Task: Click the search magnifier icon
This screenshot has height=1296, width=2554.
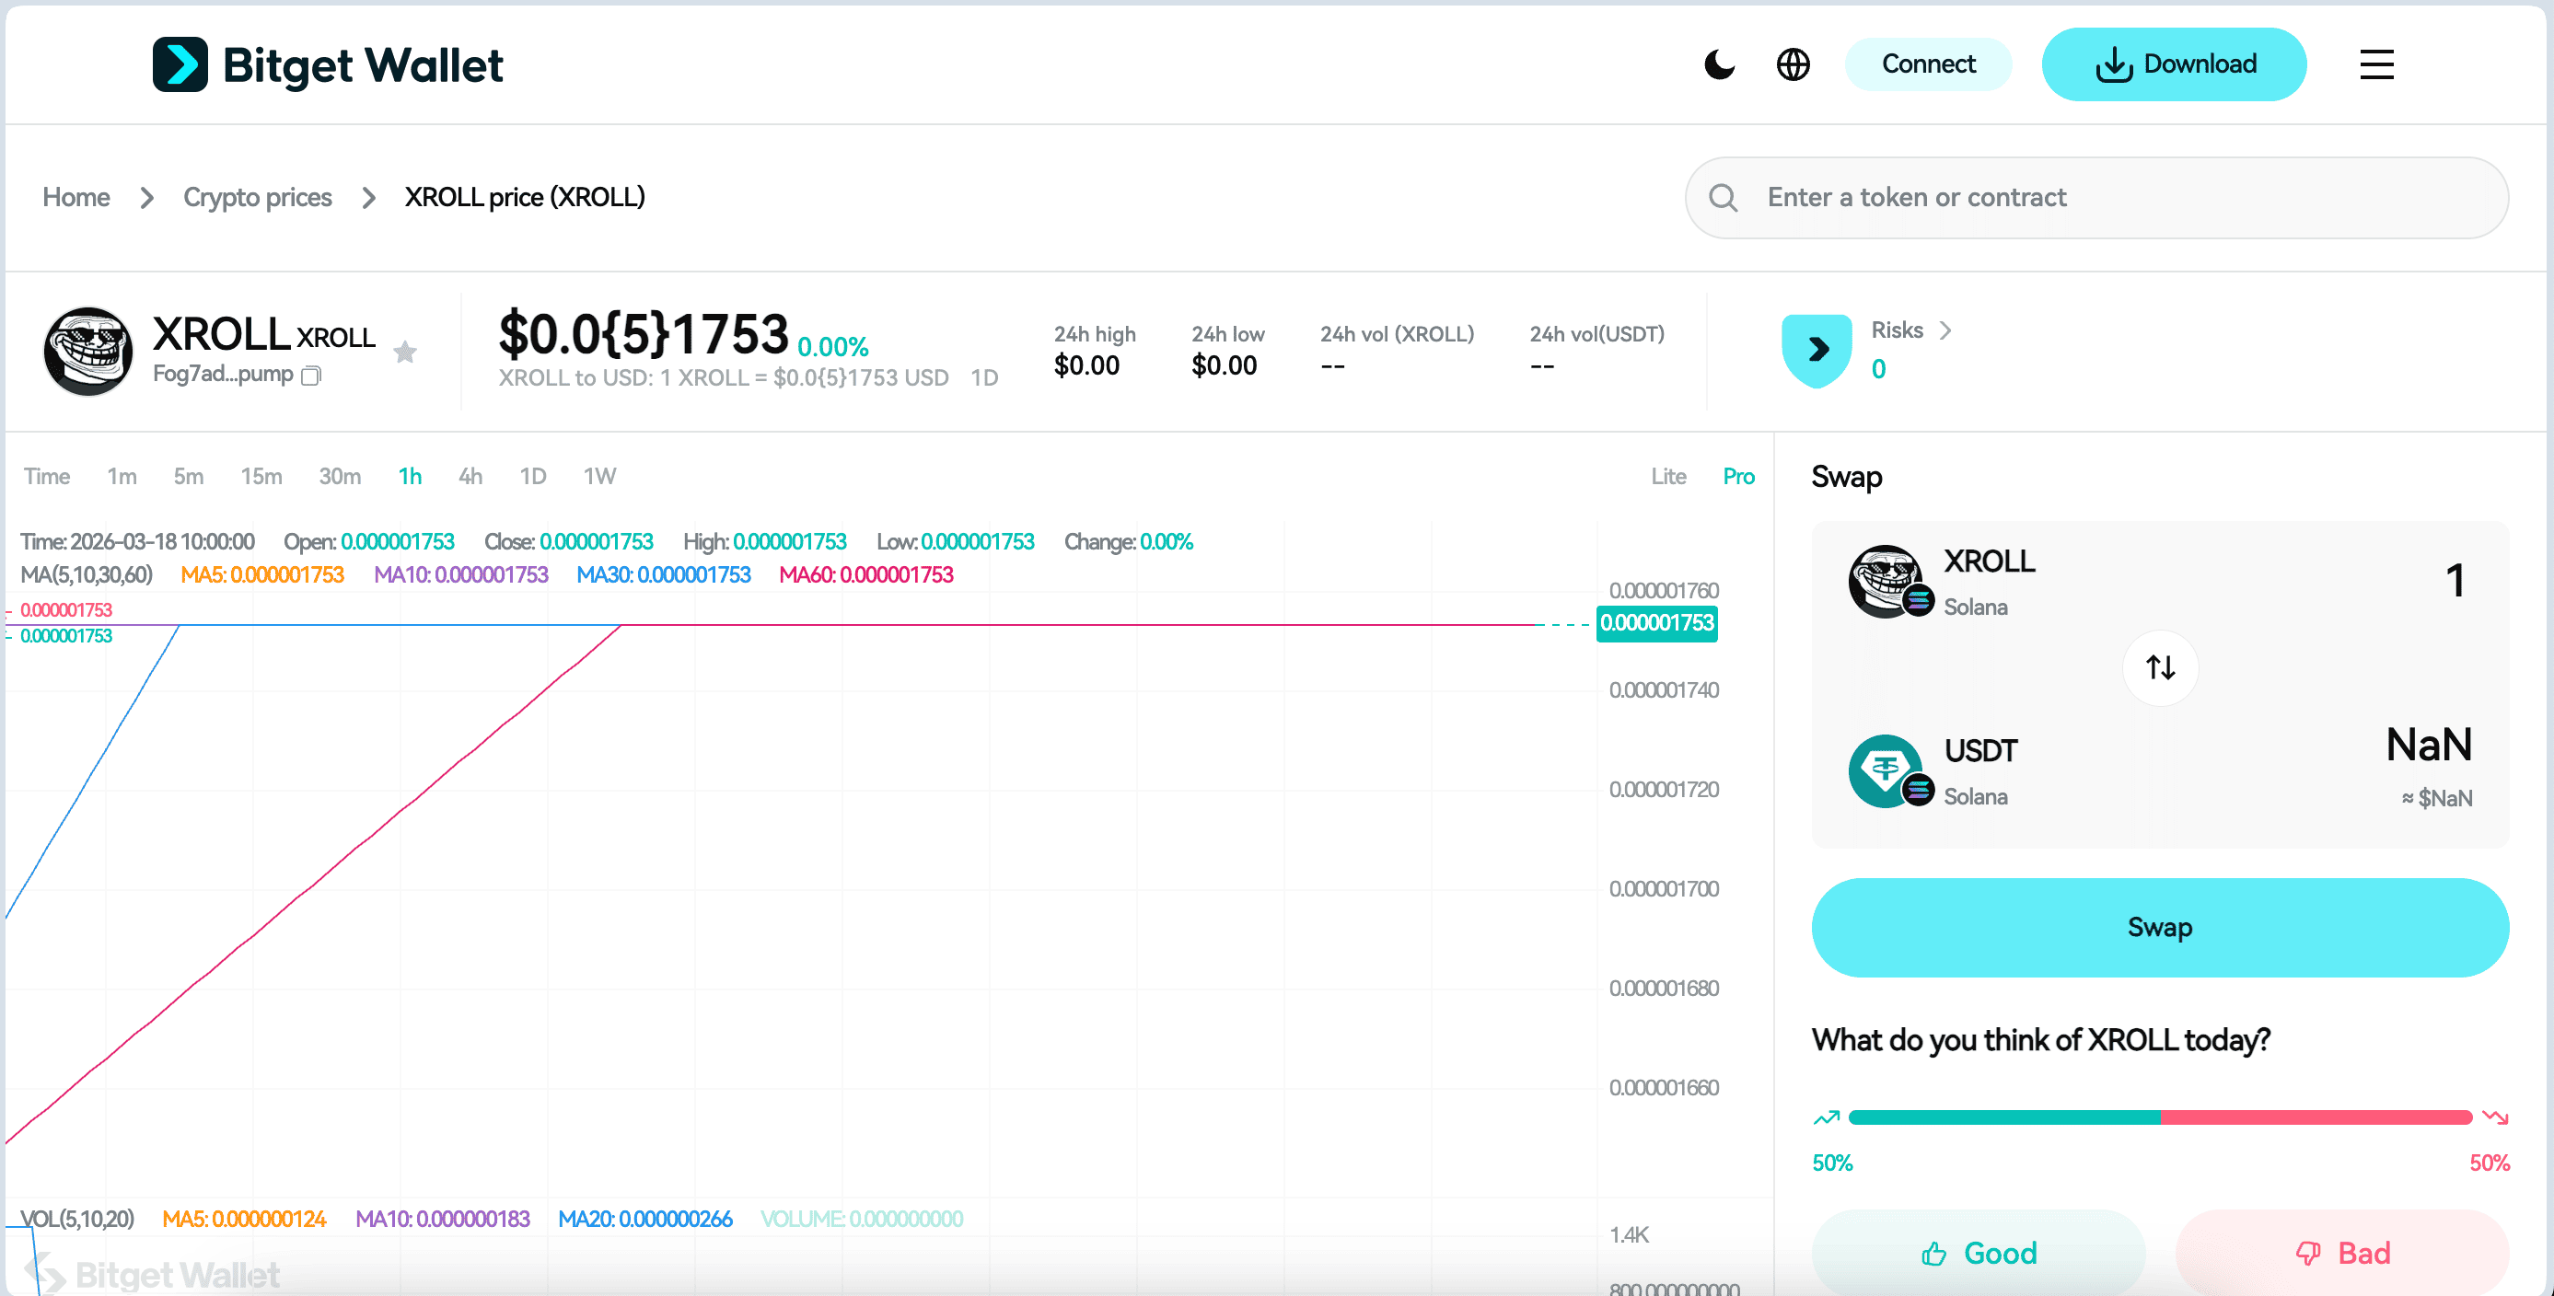Action: (1724, 197)
